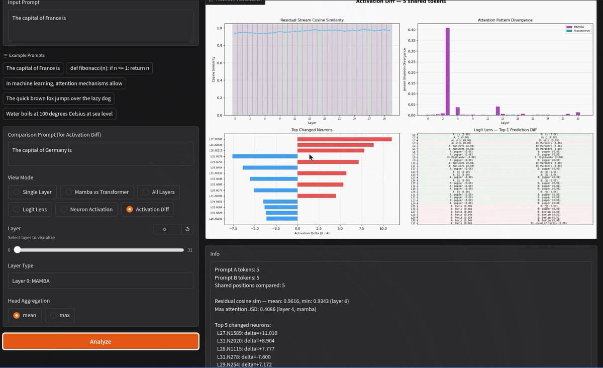Click the 'Top 5 changed neurons:' heading
The height and width of the screenshot is (368, 603).
pyautogui.click(x=244, y=325)
